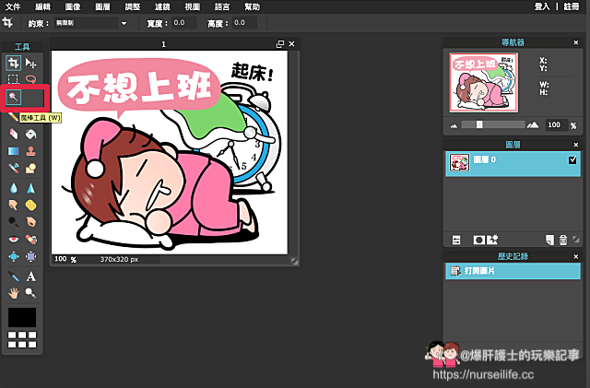This screenshot has height=388, width=590.
Task: Click the 高度 height input field
Action: pos(244,23)
